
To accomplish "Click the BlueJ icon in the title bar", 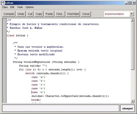I will click(3, 3).
